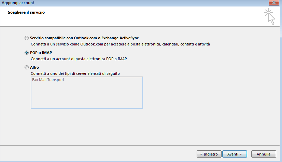Image resolution: width=282 pixels, height=162 pixels.
Task: Click the 'Servizio compatibile con Outlook.com' label text
Action: [x=84, y=38]
